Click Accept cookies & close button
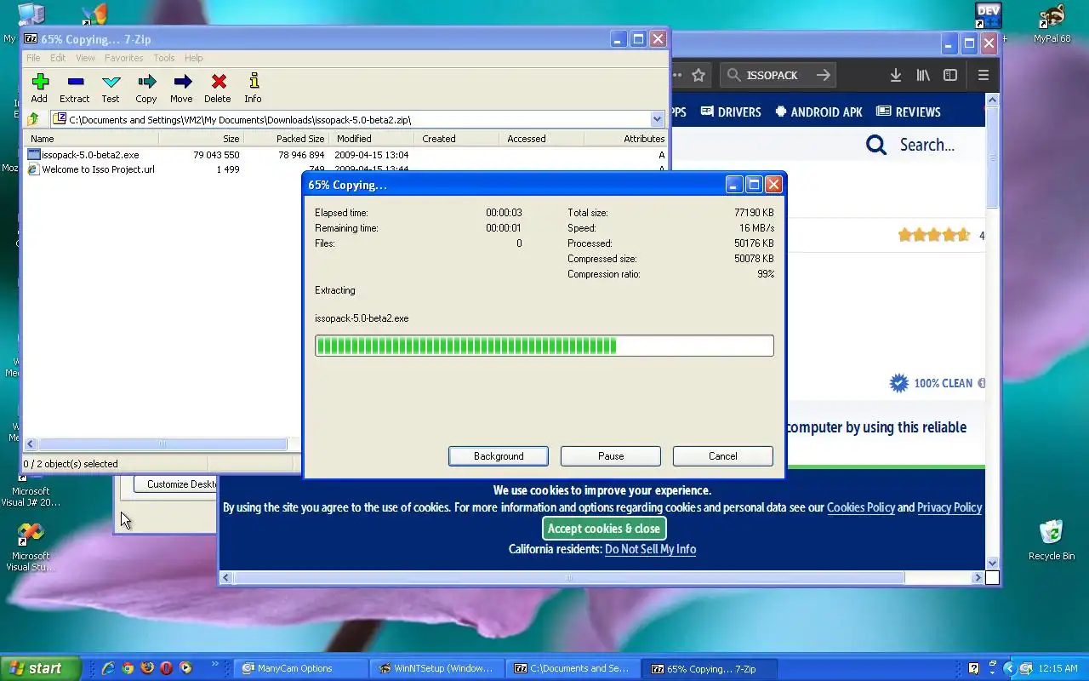 coord(604,529)
